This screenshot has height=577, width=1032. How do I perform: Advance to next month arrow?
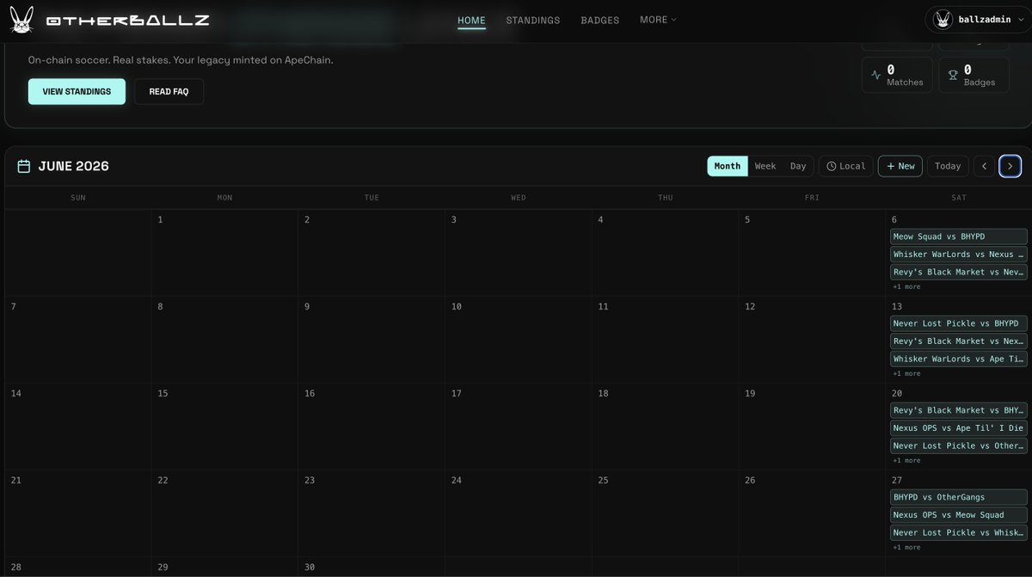click(x=1010, y=166)
